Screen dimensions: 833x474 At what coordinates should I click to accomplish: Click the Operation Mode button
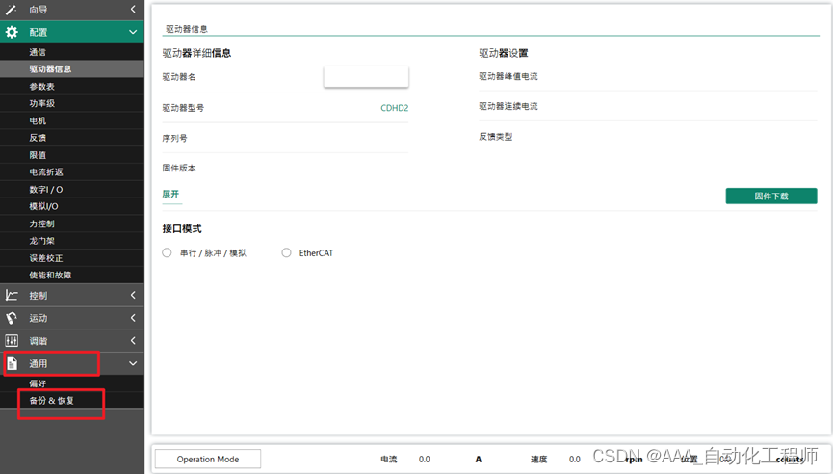point(208,460)
